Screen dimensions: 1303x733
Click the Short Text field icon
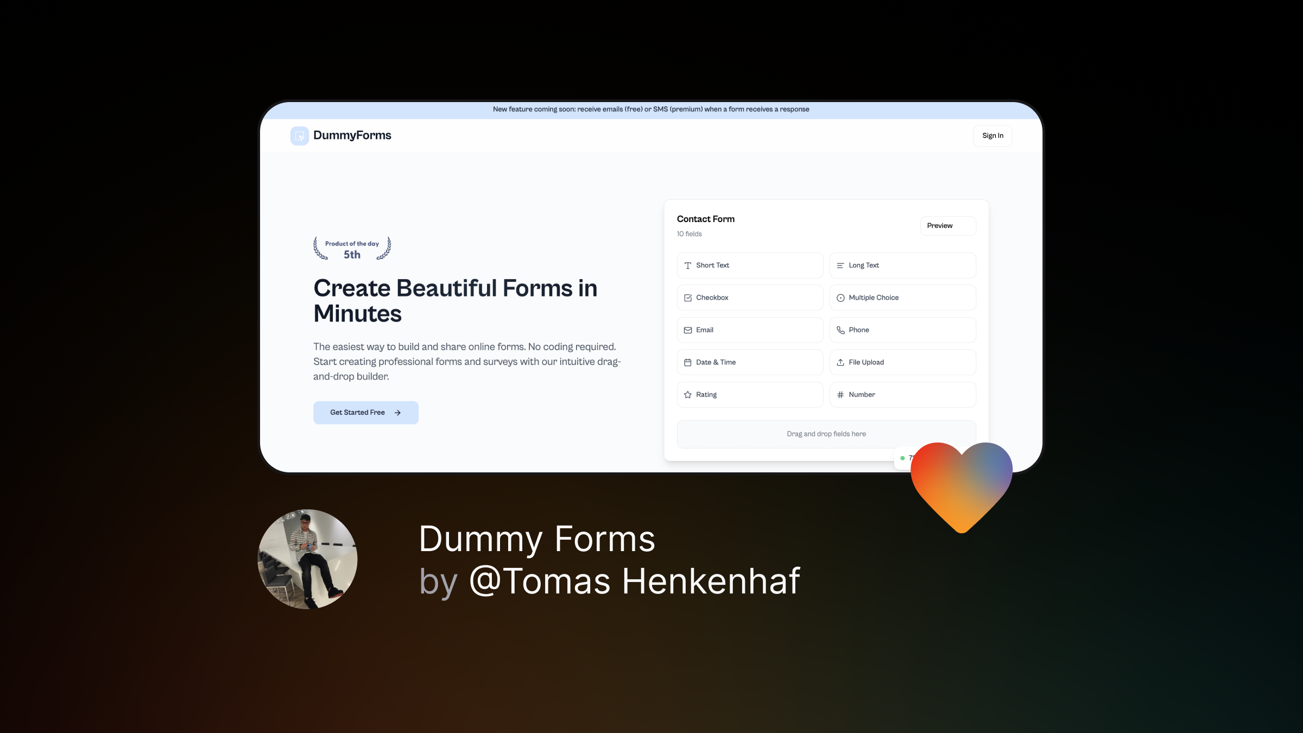click(687, 265)
